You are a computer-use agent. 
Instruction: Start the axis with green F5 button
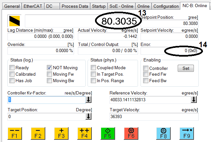(108, 133)
